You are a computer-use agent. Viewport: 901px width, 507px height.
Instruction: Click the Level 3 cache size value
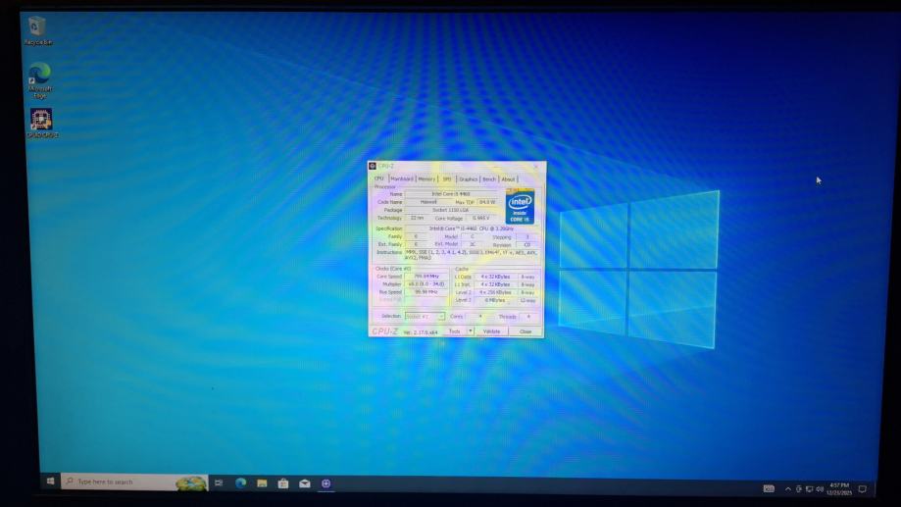(x=496, y=300)
